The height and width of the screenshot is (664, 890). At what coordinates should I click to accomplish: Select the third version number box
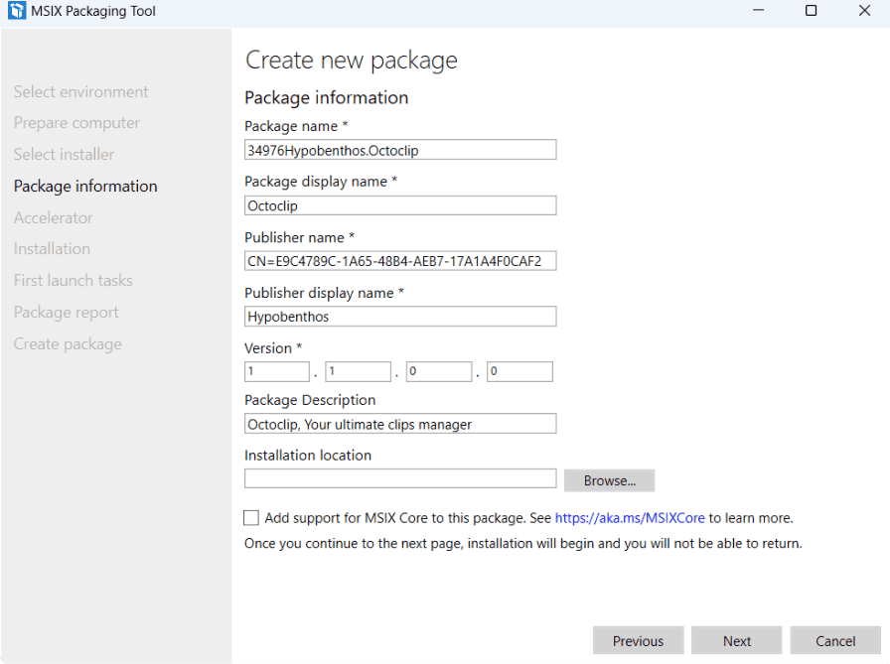pyautogui.click(x=438, y=372)
